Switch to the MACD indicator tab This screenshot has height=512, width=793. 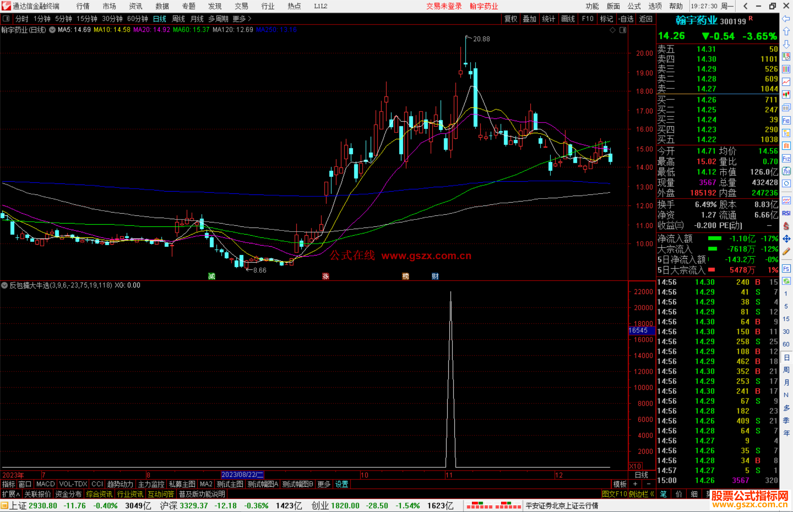[46, 484]
